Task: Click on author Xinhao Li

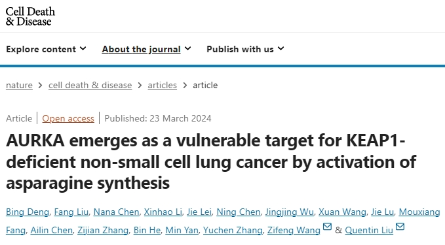Action: tap(163, 212)
